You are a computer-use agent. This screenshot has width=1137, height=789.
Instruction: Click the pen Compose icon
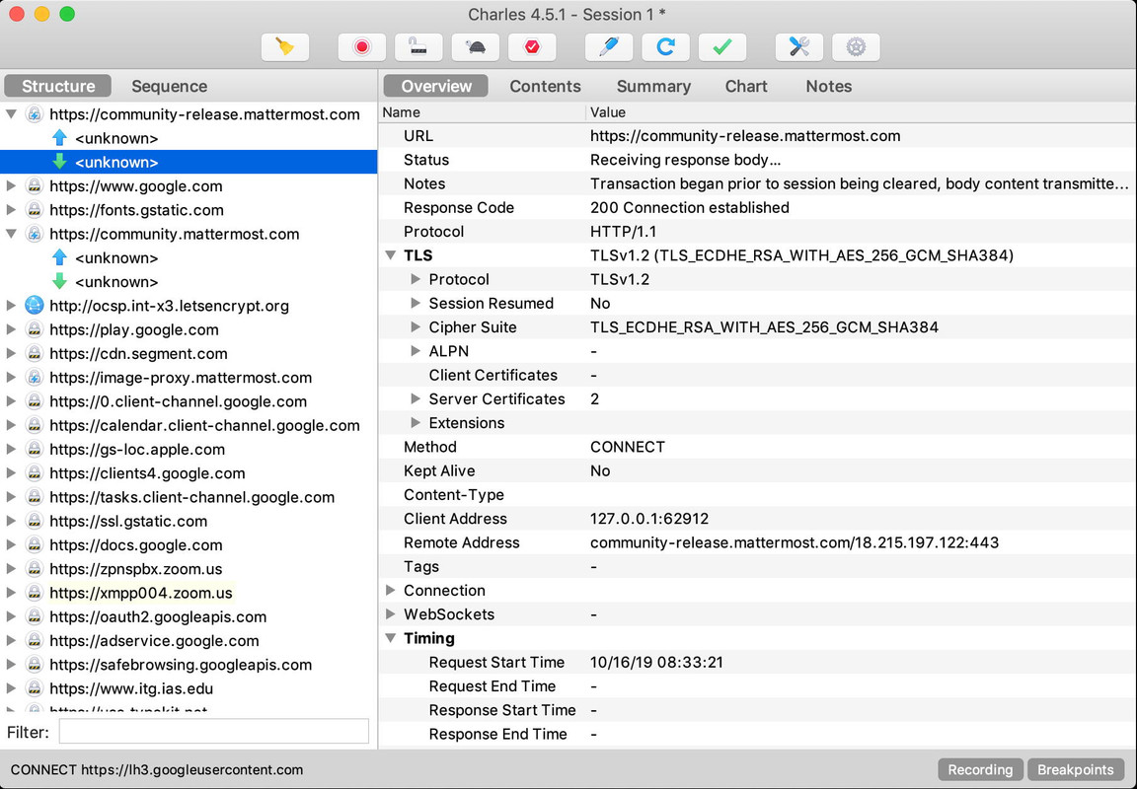tap(608, 47)
